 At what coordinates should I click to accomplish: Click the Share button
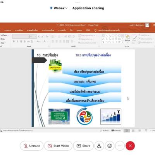(x=83, y=146)
